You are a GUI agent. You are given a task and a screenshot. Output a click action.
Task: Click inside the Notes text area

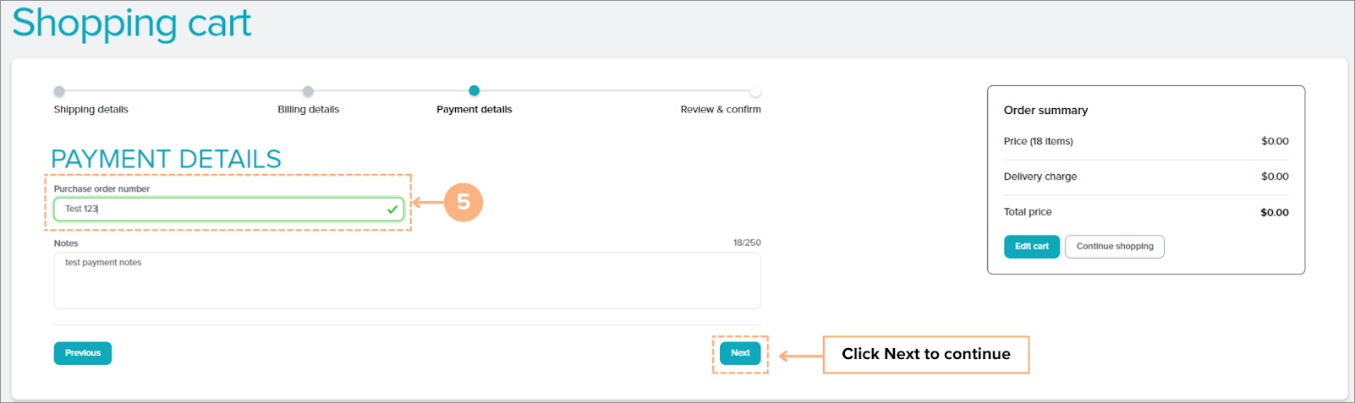click(x=406, y=281)
